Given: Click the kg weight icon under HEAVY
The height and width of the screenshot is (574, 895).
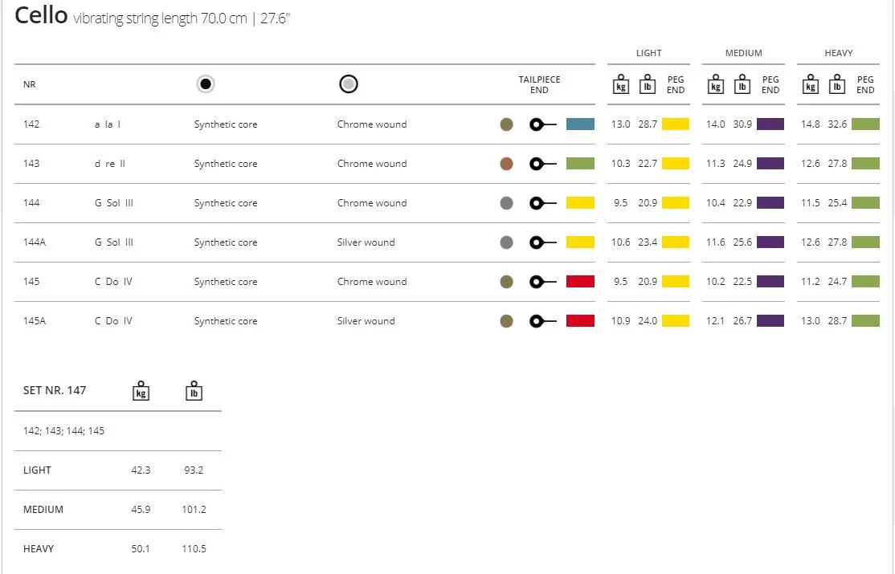Looking at the screenshot, I should pos(811,85).
